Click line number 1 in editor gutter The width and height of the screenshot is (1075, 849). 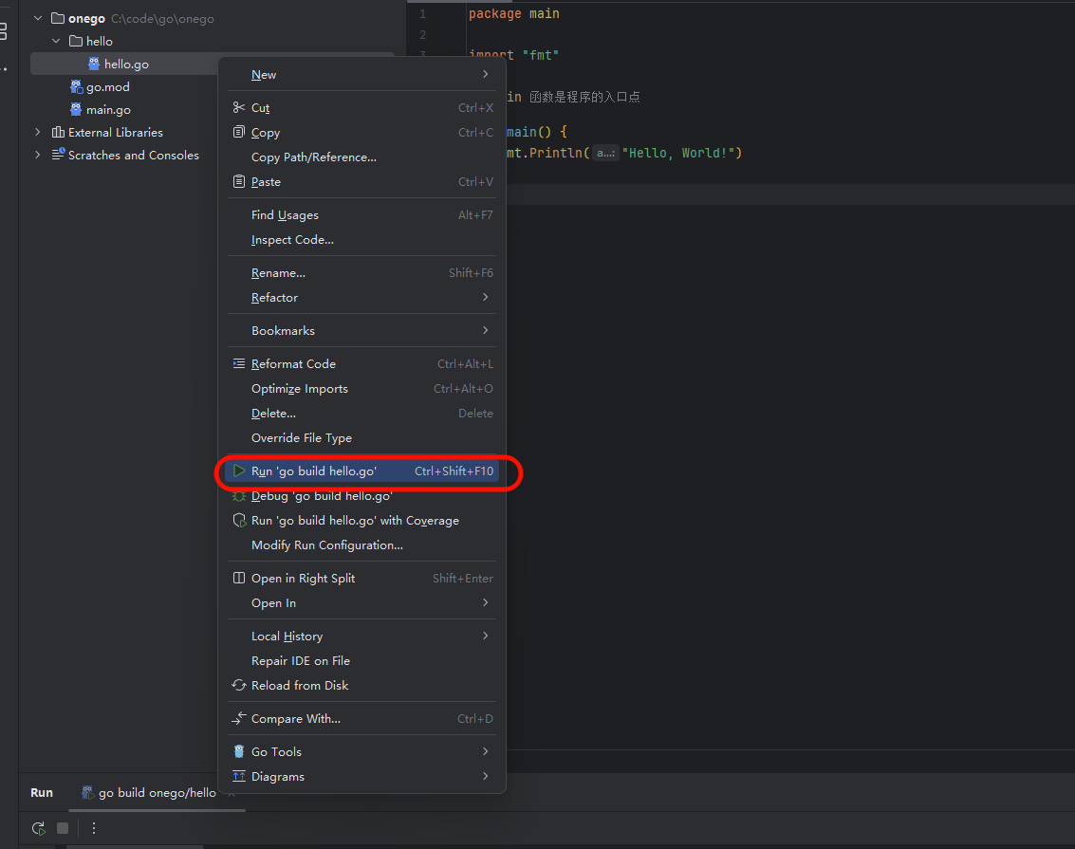(x=422, y=13)
